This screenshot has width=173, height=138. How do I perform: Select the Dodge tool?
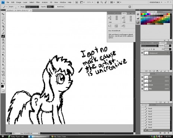pos(3,55)
